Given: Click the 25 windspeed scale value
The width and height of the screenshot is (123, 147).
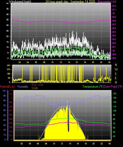Looking at the screenshot, I should 7,31.
